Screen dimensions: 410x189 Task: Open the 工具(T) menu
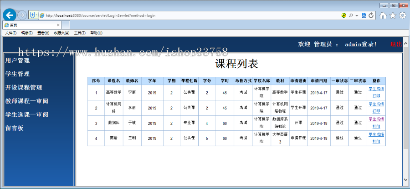tap(80, 33)
